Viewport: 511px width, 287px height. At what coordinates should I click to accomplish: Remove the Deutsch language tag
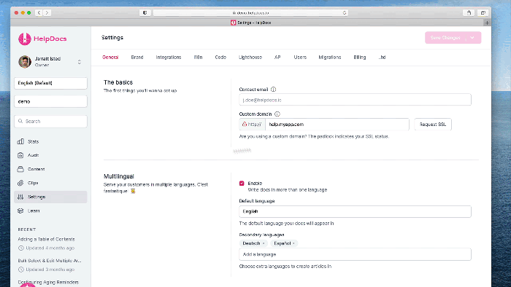point(264,243)
